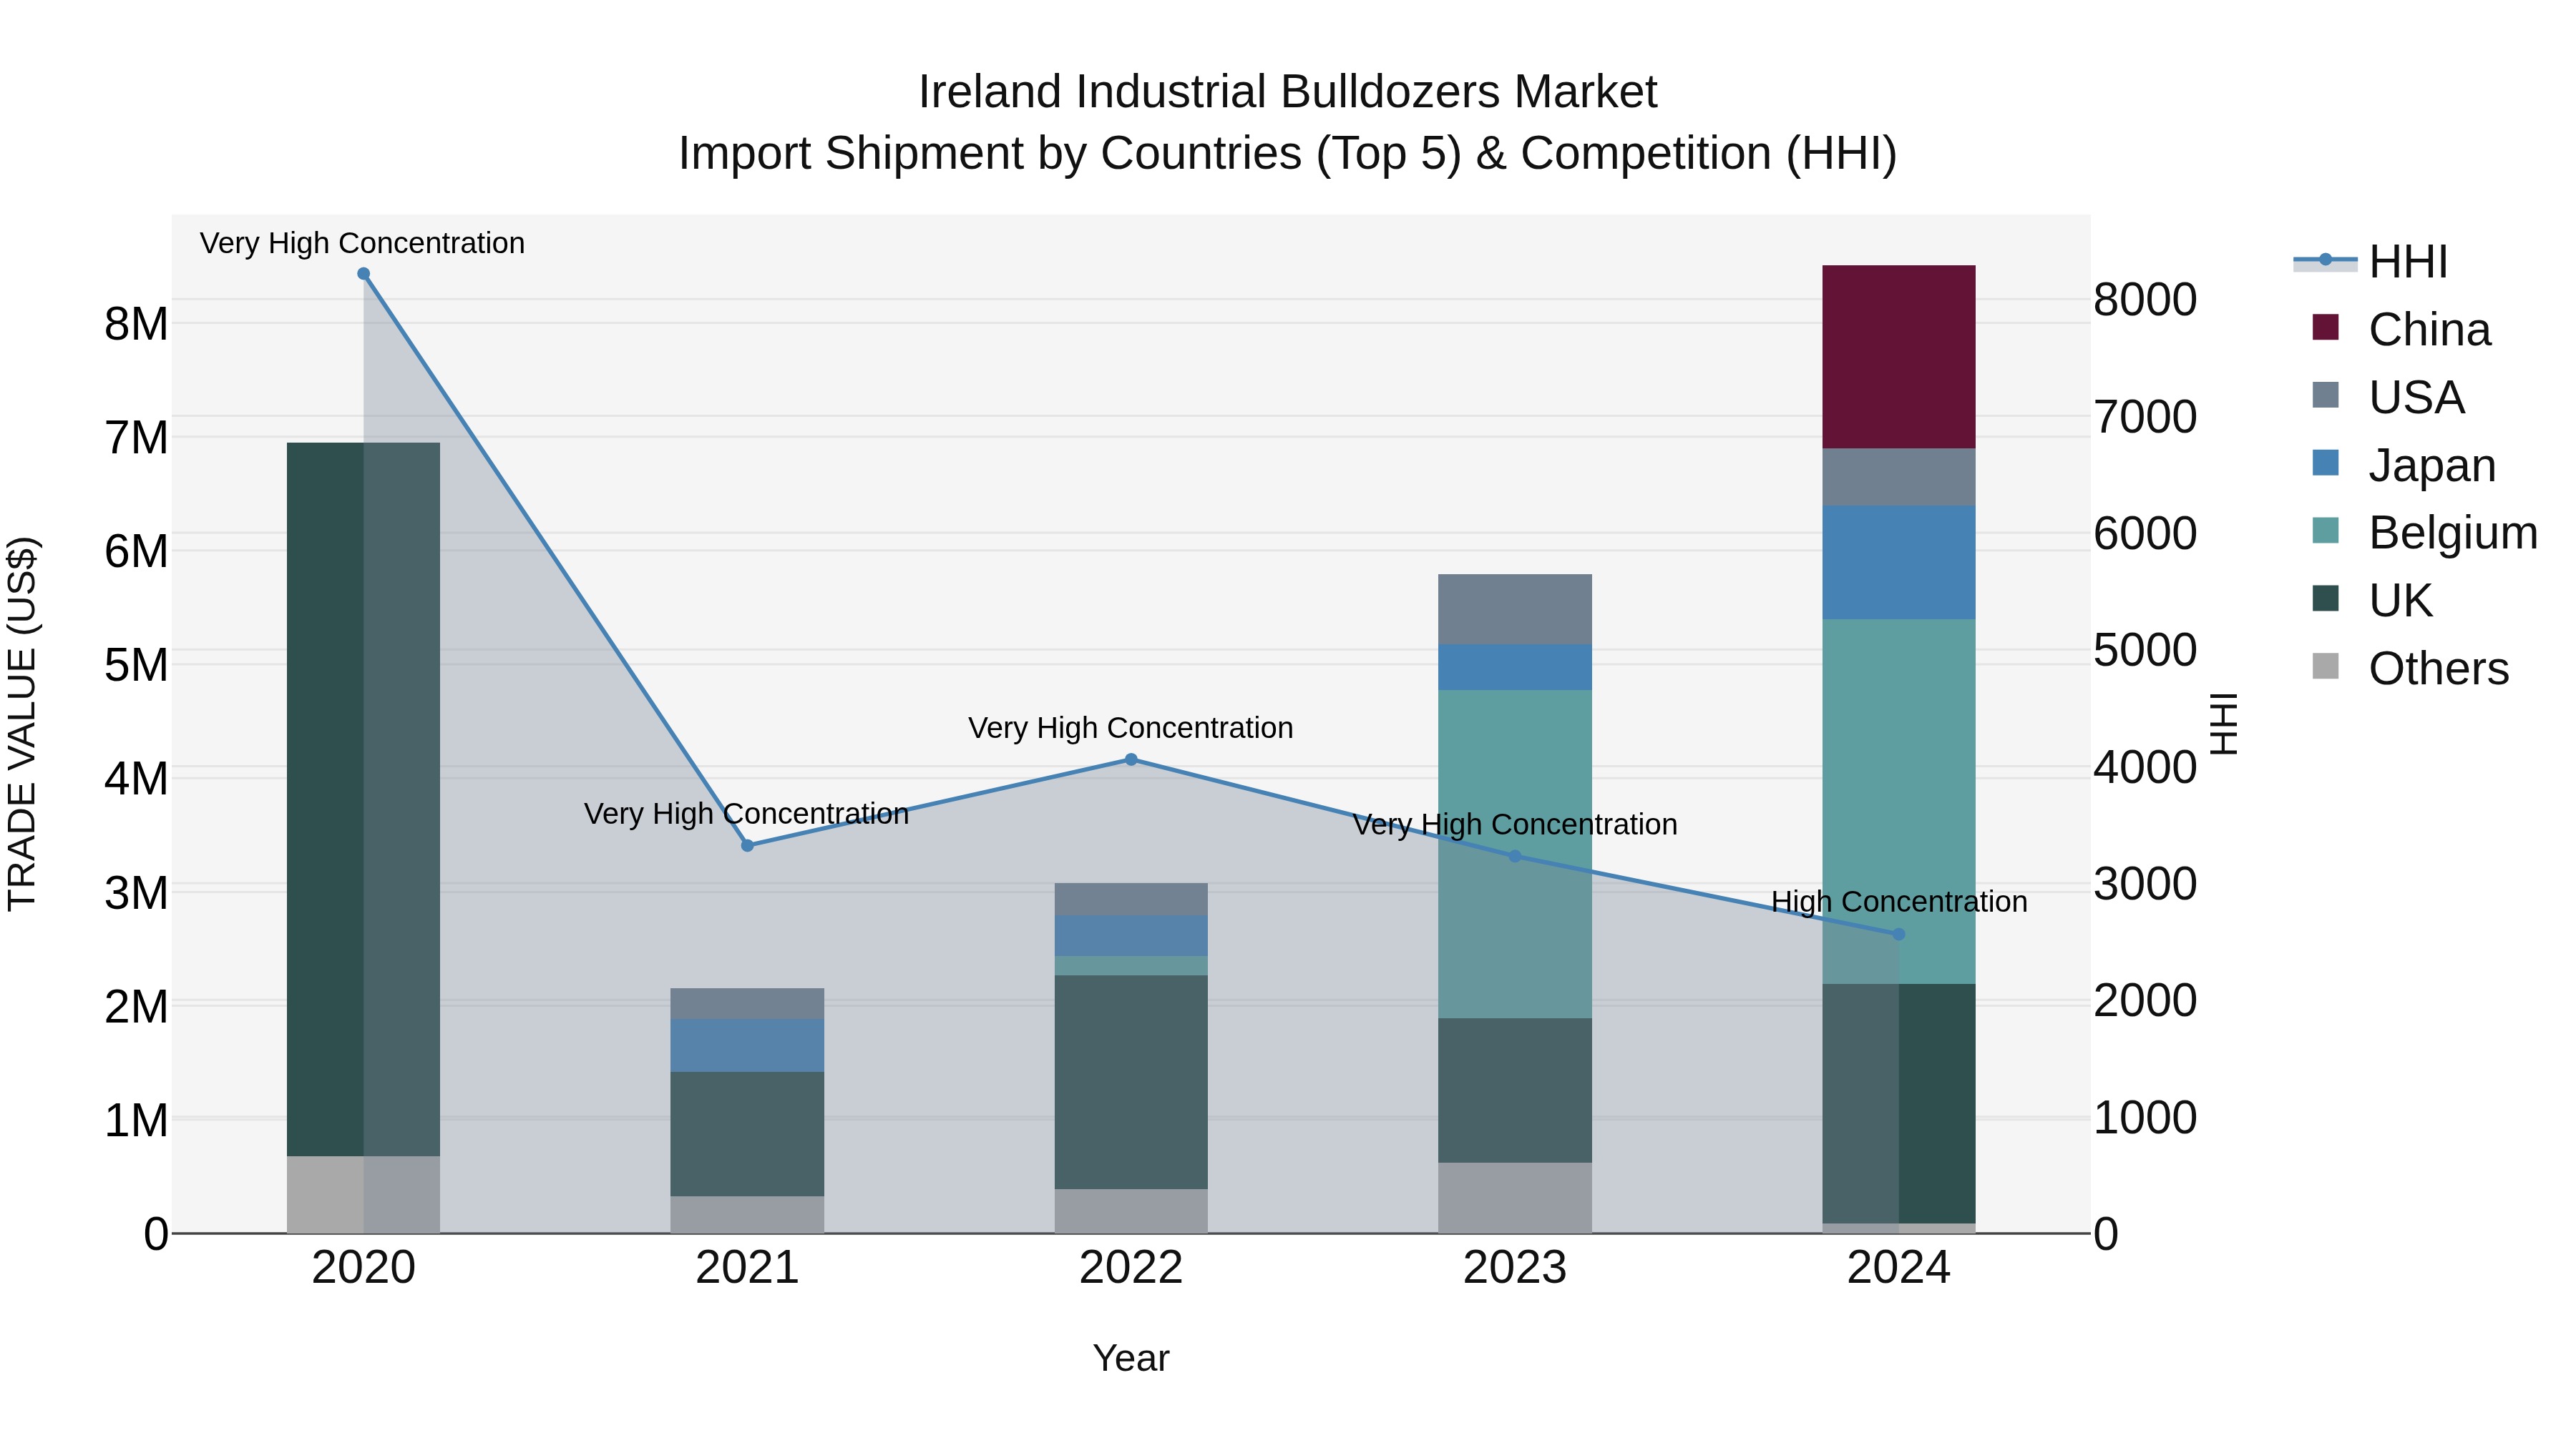The width and height of the screenshot is (2576, 1448).
Task: Click the 1000 tick on the right axis
Action: click(x=2146, y=1117)
